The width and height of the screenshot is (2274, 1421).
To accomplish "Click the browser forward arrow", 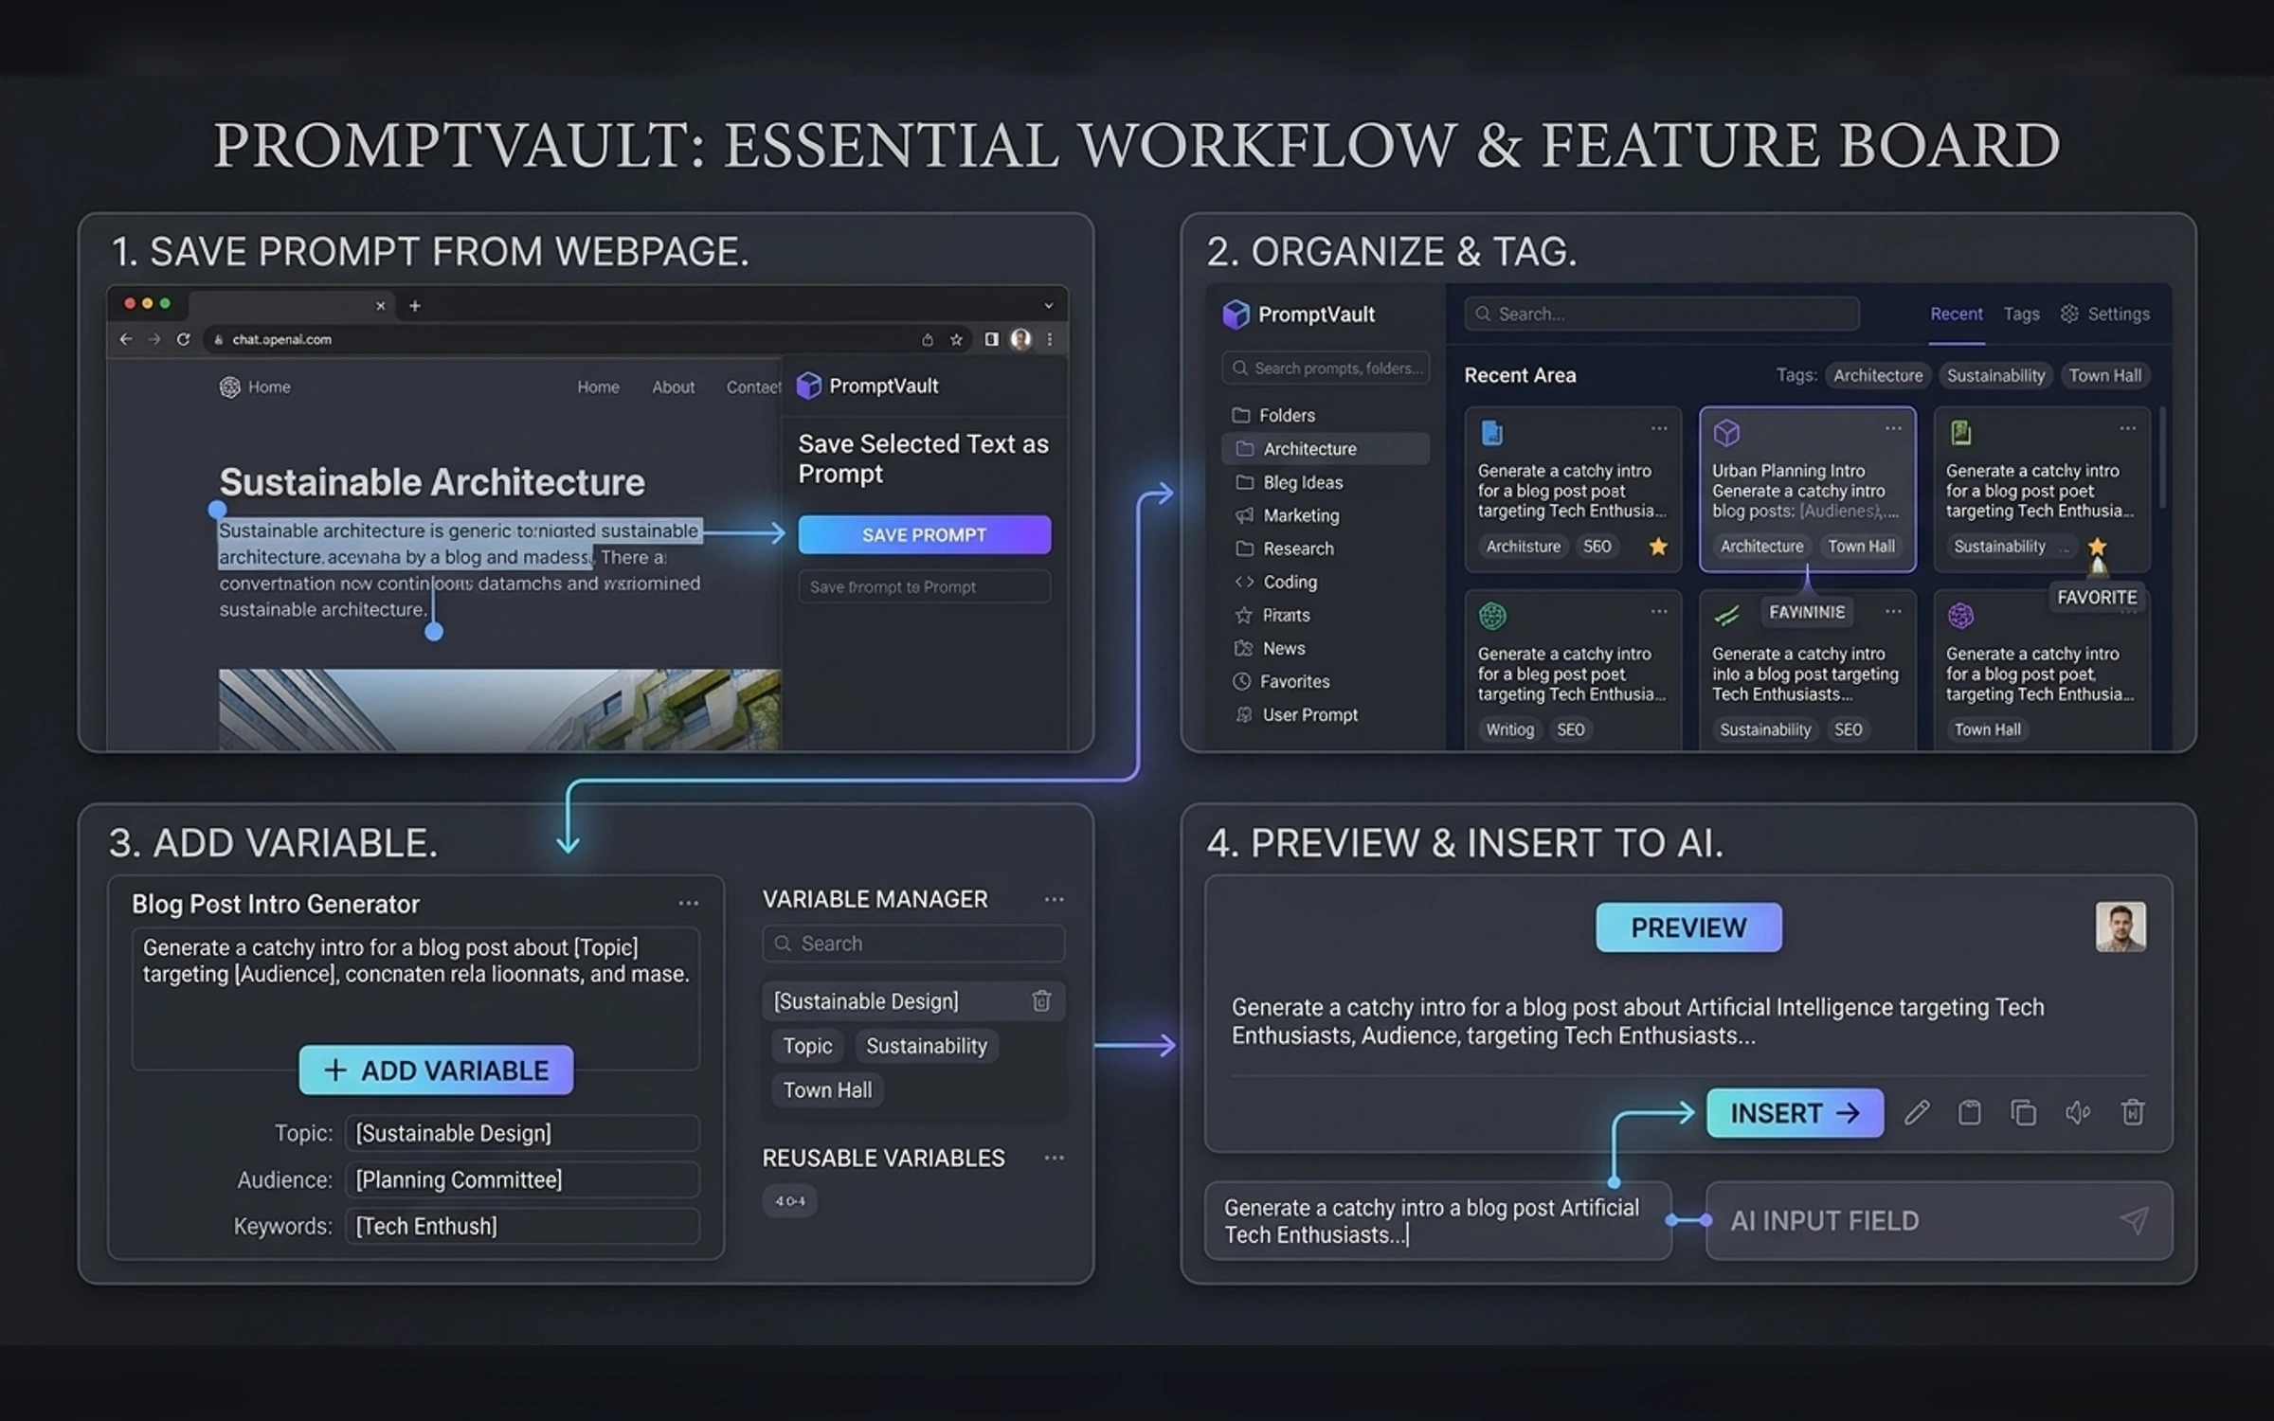I will (x=154, y=339).
